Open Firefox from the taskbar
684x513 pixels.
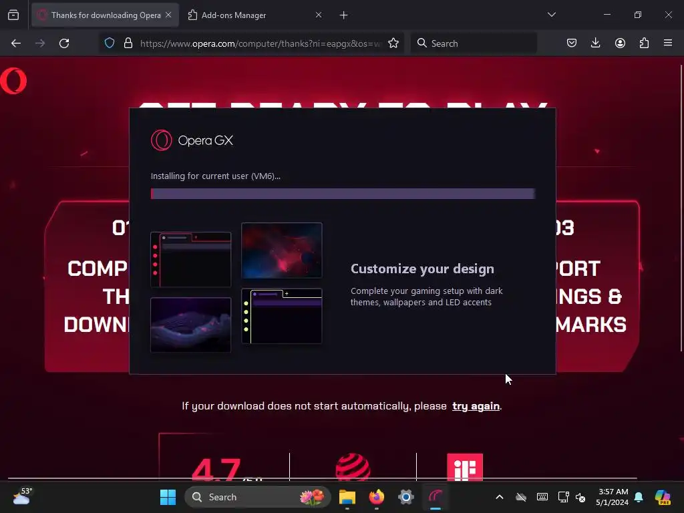point(377,497)
